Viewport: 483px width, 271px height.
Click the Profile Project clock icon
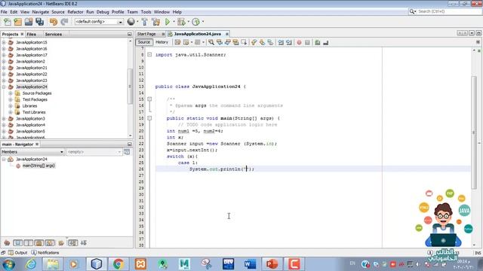point(196,22)
